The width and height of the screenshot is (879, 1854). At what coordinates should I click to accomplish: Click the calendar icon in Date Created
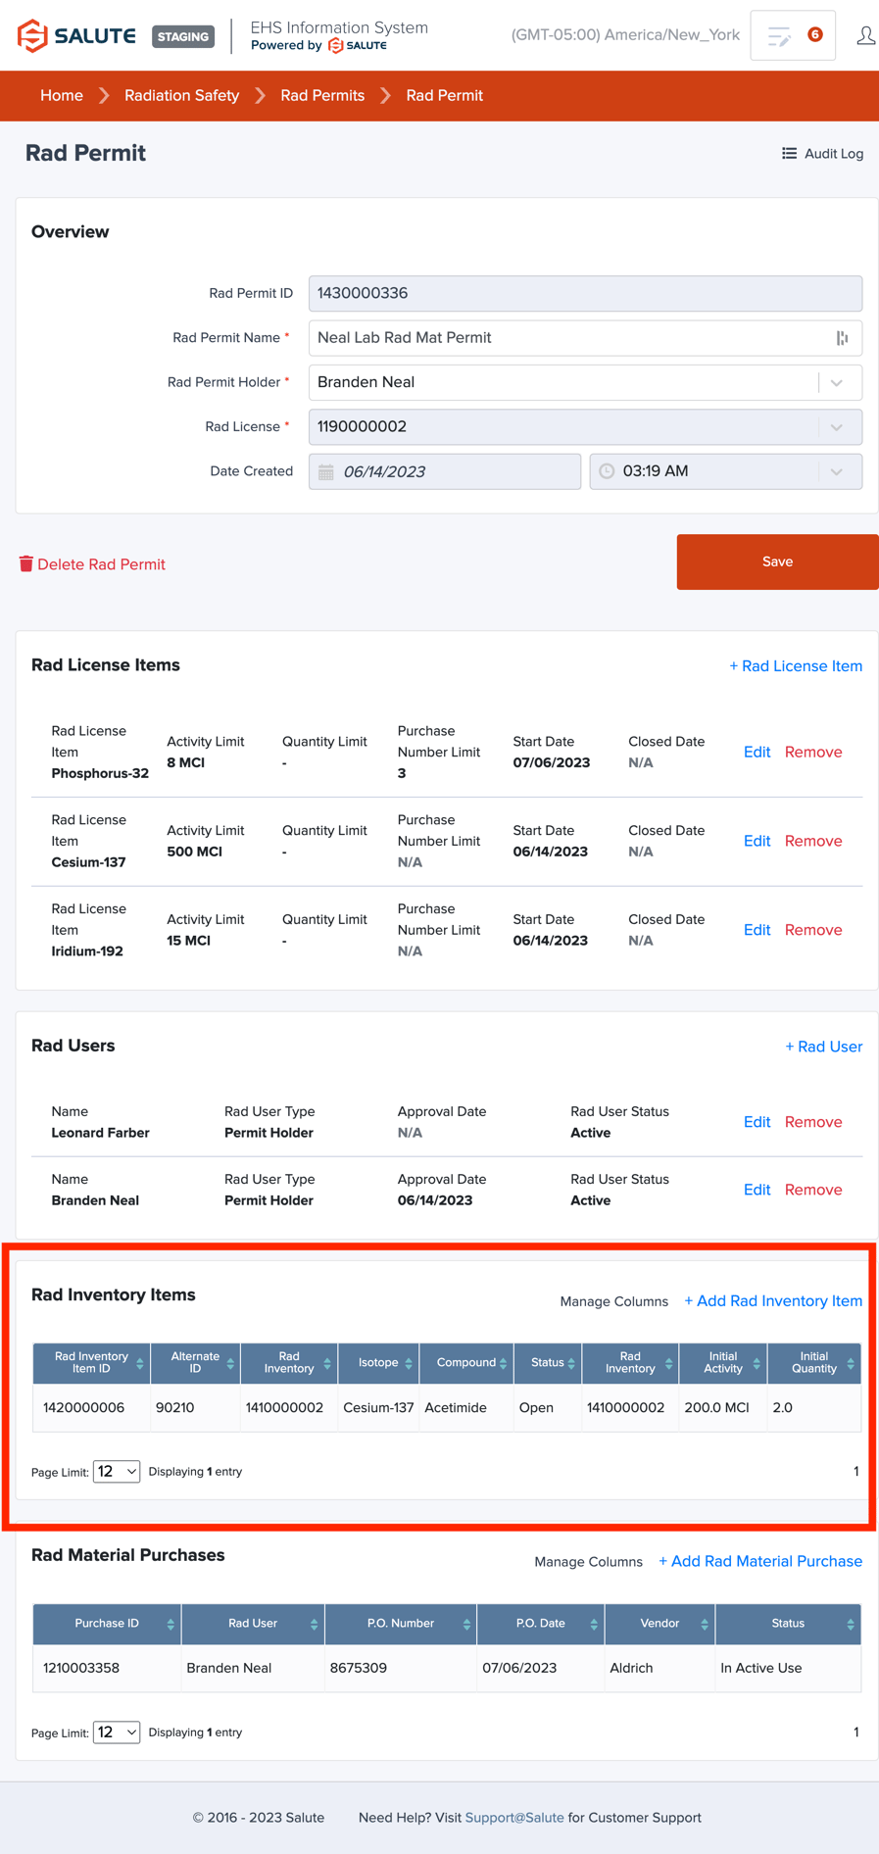coord(326,471)
